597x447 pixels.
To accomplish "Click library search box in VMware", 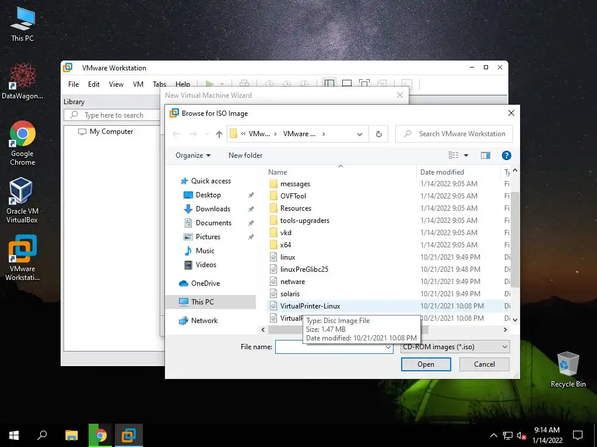I will coord(113,115).
